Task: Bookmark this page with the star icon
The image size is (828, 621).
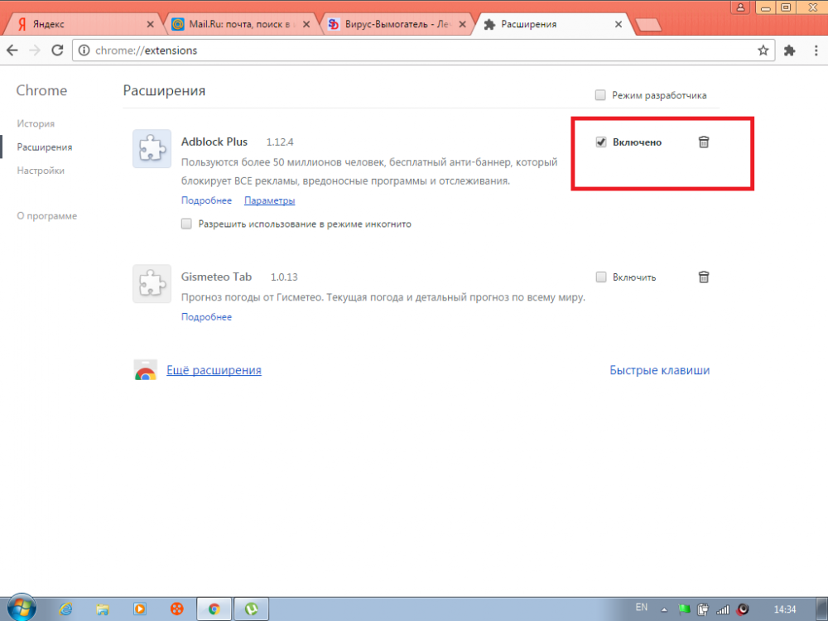Action: click(x=763, y=51)
